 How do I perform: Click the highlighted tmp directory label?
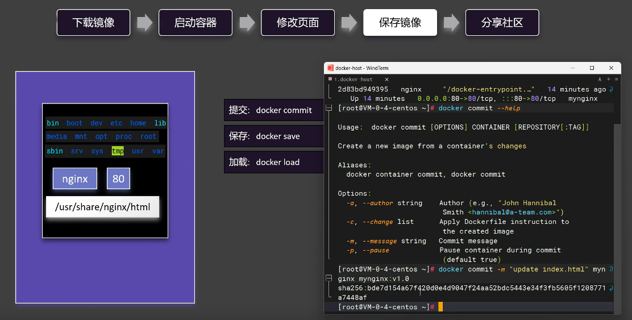point(118,151)
